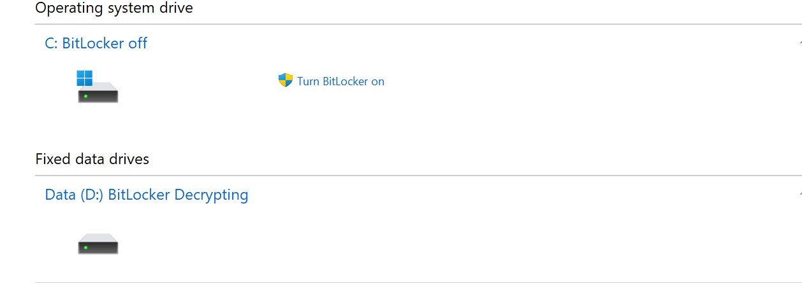Click the green LED on the C: drive icon

pyautogui.click(x=85, y=97)
